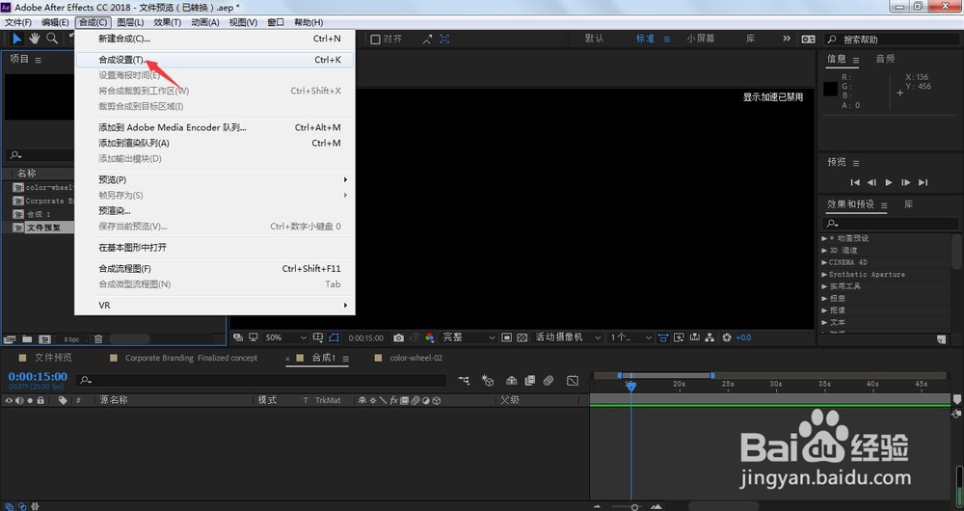Open the 50% magnification dropdown
964x511 pixels.
tap(286, 337)
